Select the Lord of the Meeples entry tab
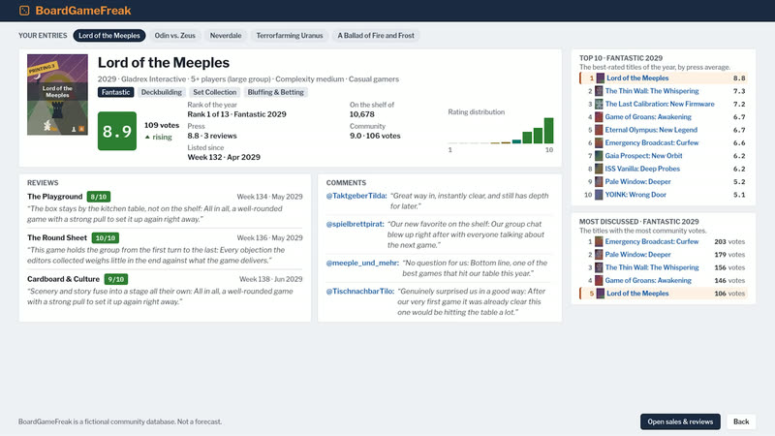775x436 pixels. tap(109, 36)
